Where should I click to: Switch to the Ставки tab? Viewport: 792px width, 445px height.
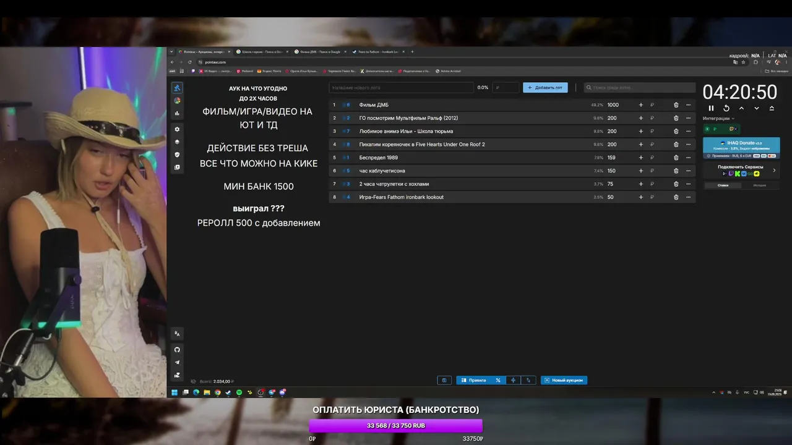click(x=723, y=185)
